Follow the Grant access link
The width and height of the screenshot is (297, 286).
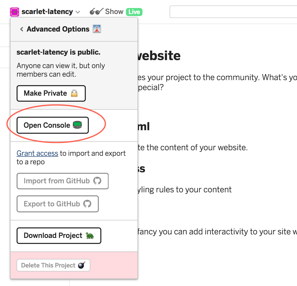coord(37,153)
